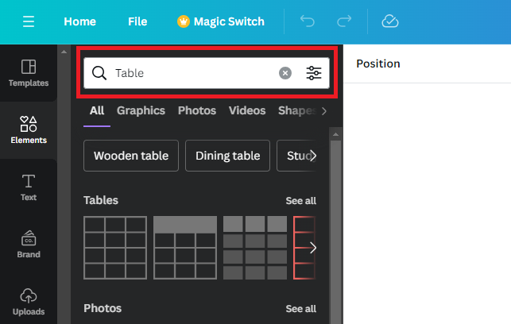Clear the Table search text

(285, 73)
